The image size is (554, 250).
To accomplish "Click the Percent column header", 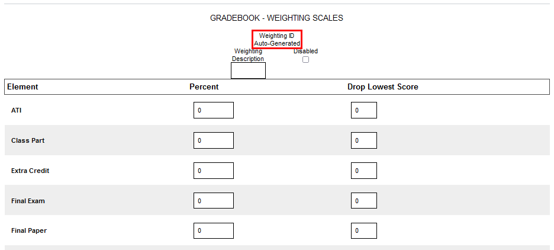I will tap(204, 87).
